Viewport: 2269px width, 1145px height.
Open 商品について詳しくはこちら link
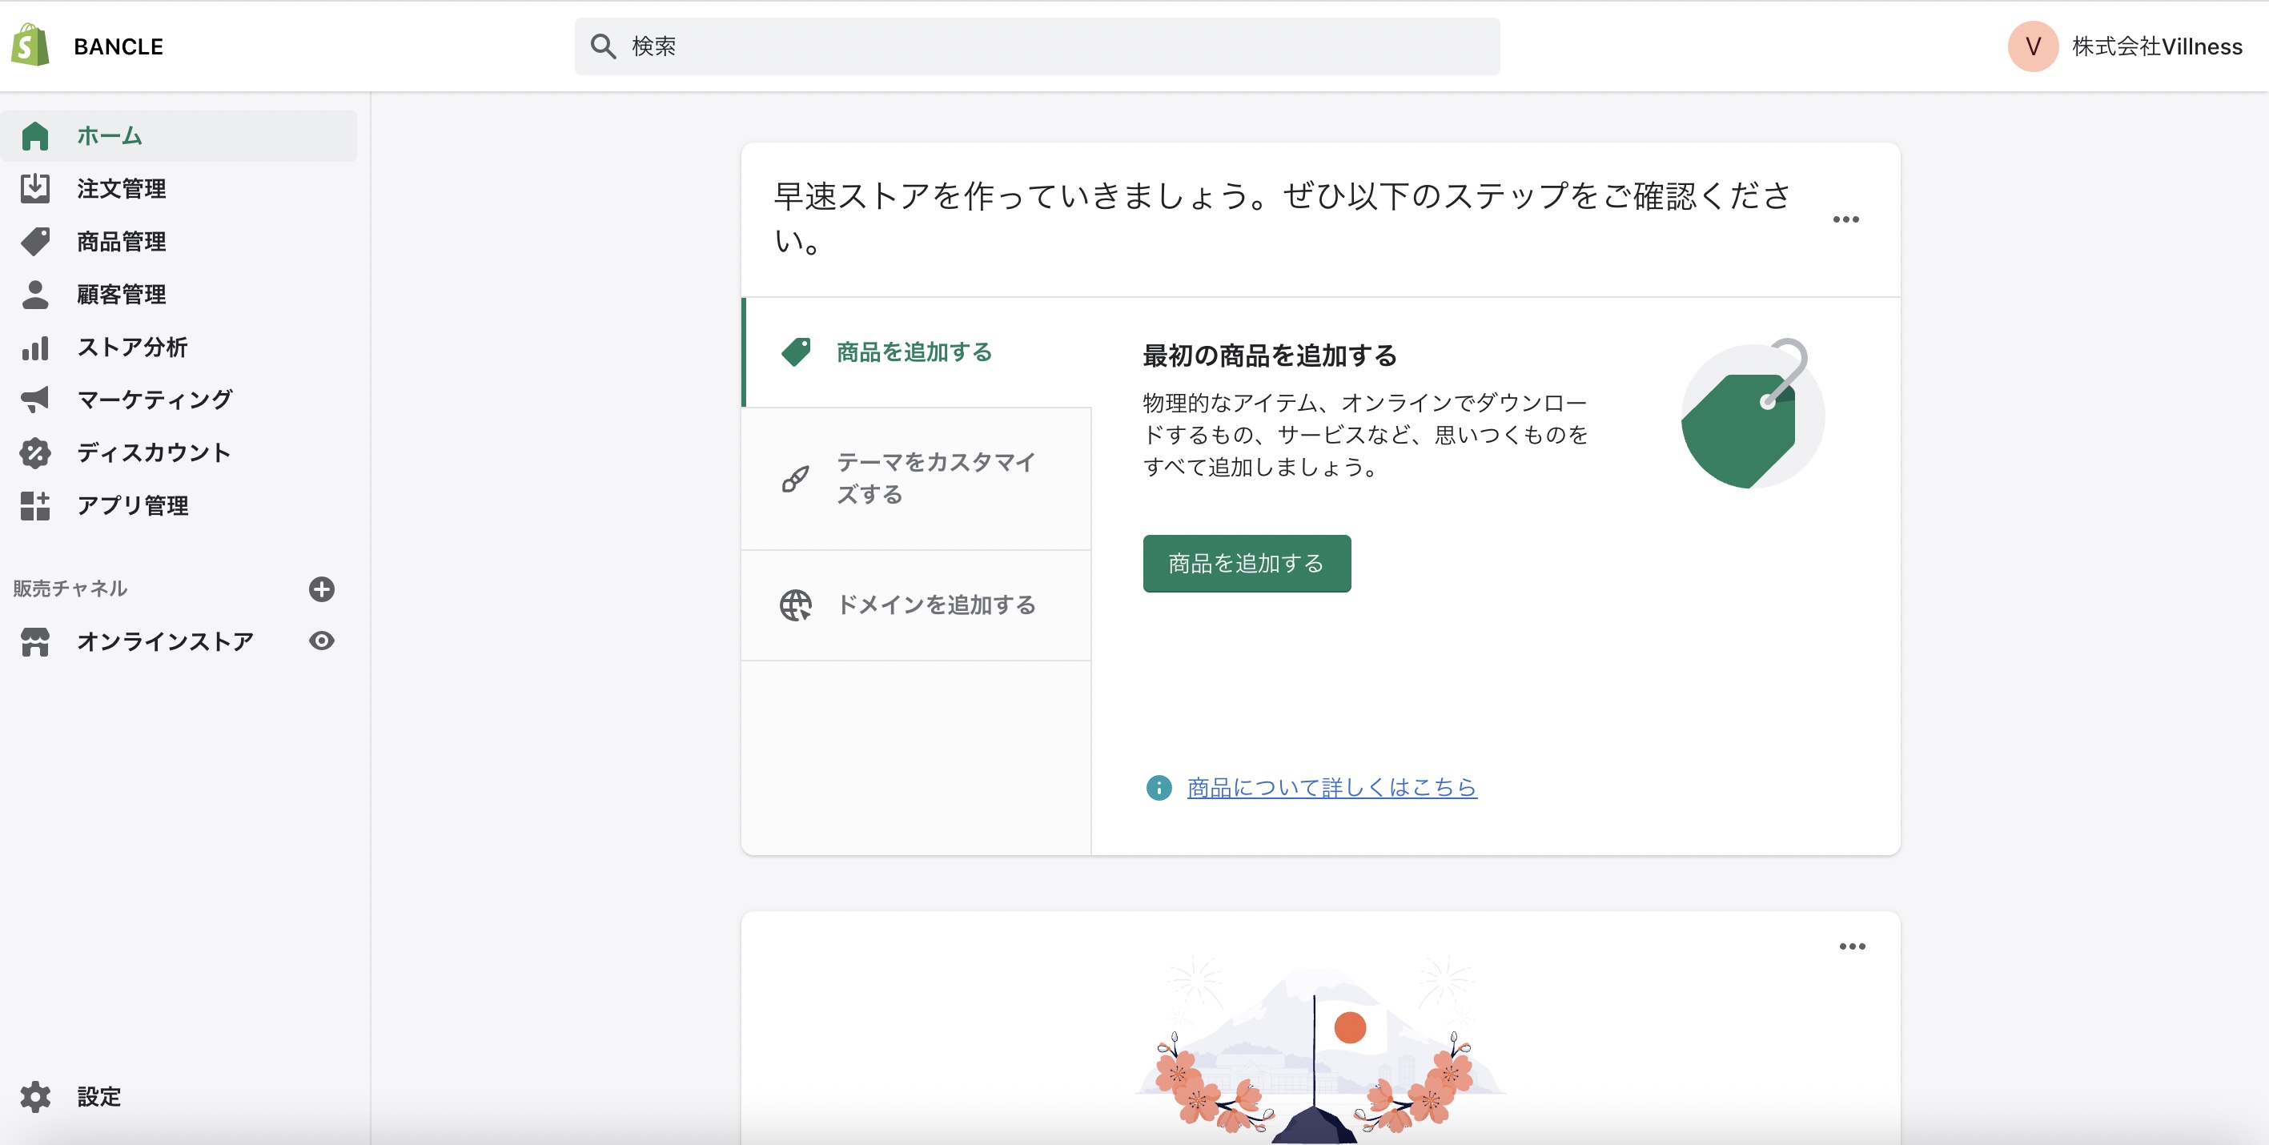(1331, 787)
